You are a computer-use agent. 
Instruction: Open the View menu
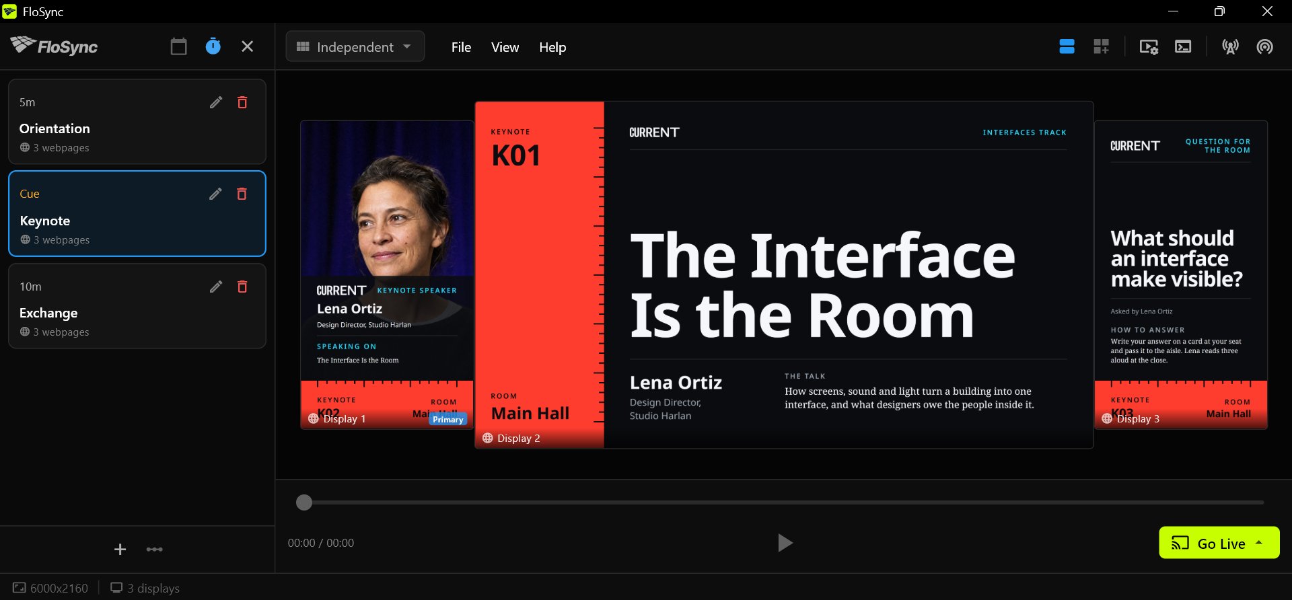coord(505,47)
